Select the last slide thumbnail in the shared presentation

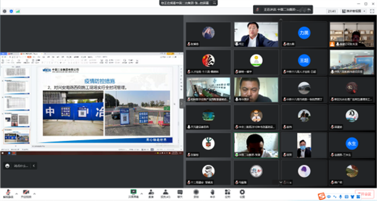[17, 136]
